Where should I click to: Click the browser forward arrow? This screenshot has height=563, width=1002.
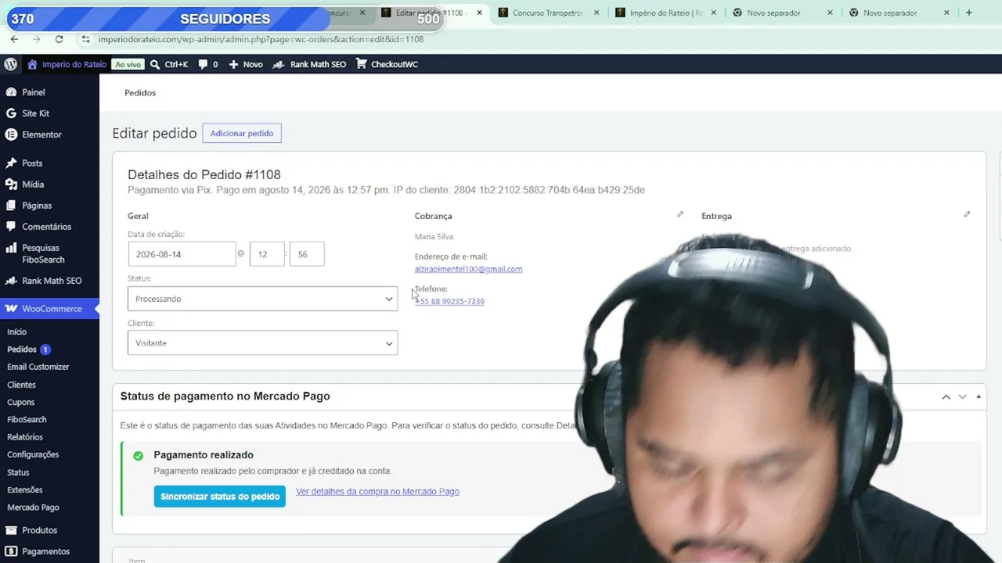pos(36,39)
